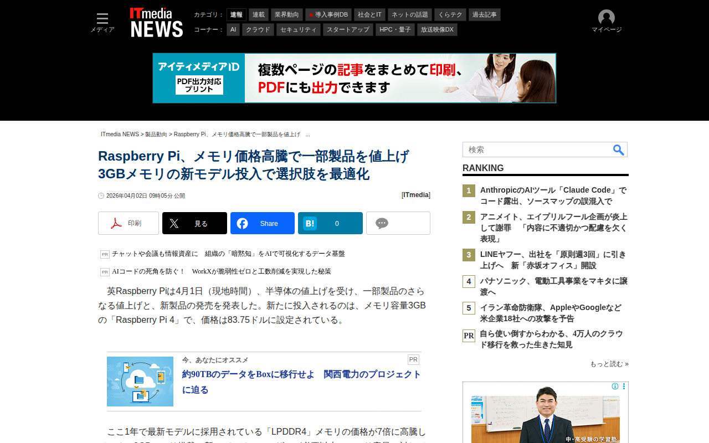
Task: Go to ITmedia NEWS logo homepage
Action: 156,23
